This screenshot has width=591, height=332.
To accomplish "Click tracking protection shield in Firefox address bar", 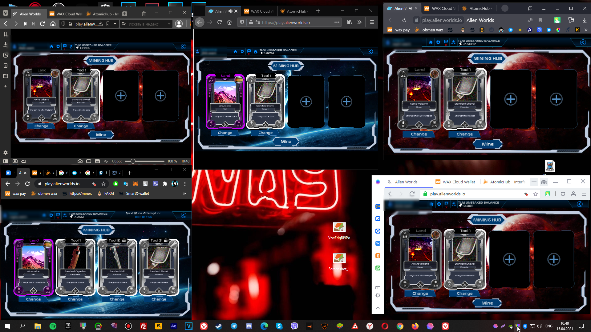I will tap(242, 22).
